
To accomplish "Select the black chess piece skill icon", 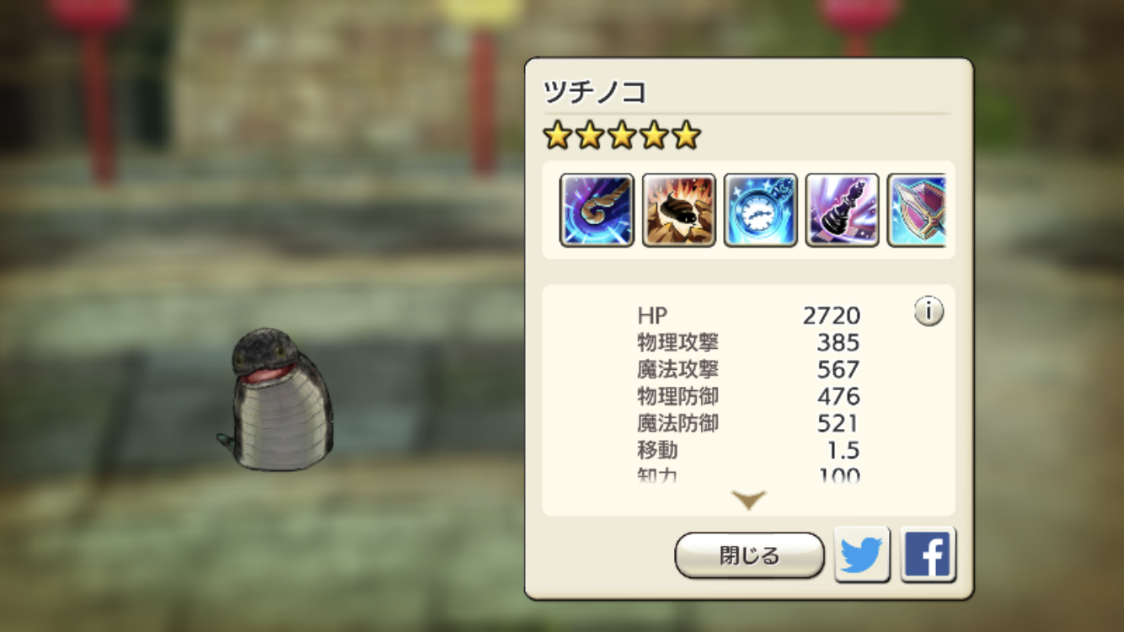I will (843, 210).
